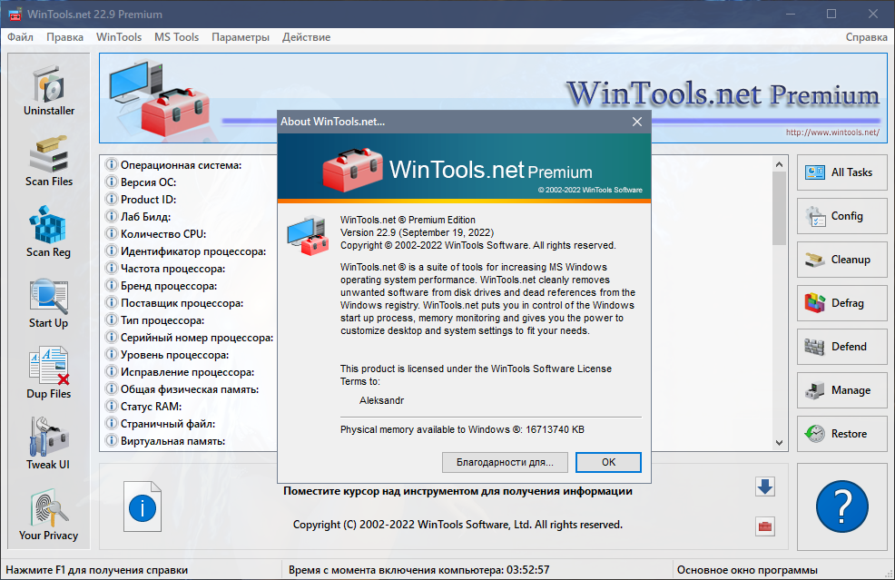Click the large blue question mark help icon
The width and height of the screenshot is (895, 580).
(x=842, y=506)
